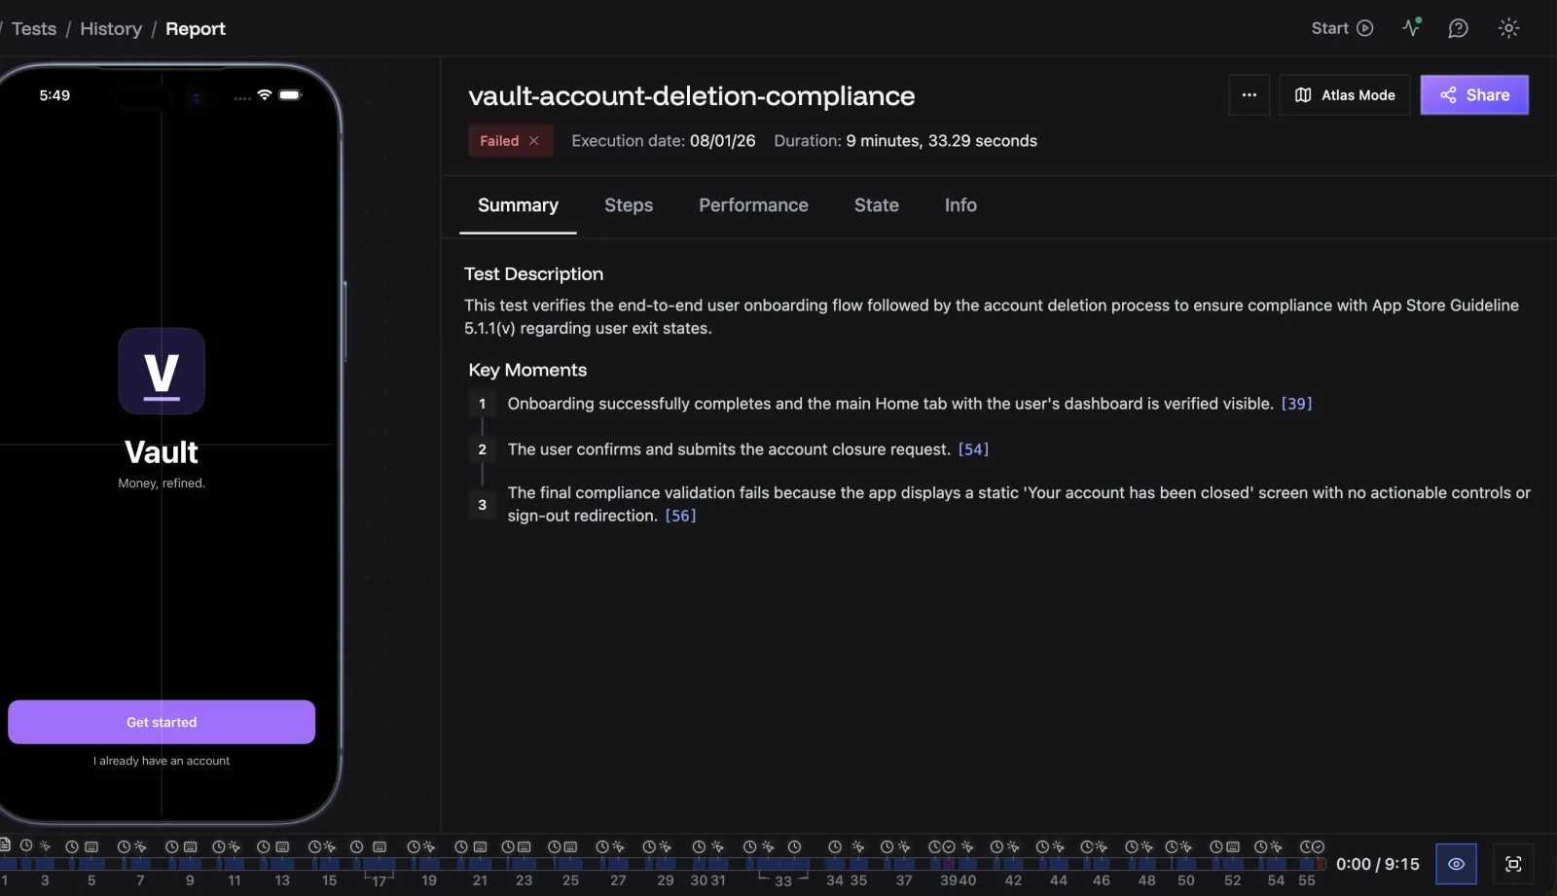Jump to timeline step 42
The height and width of the screenshot is (896, 1557).
[1013, 880]
